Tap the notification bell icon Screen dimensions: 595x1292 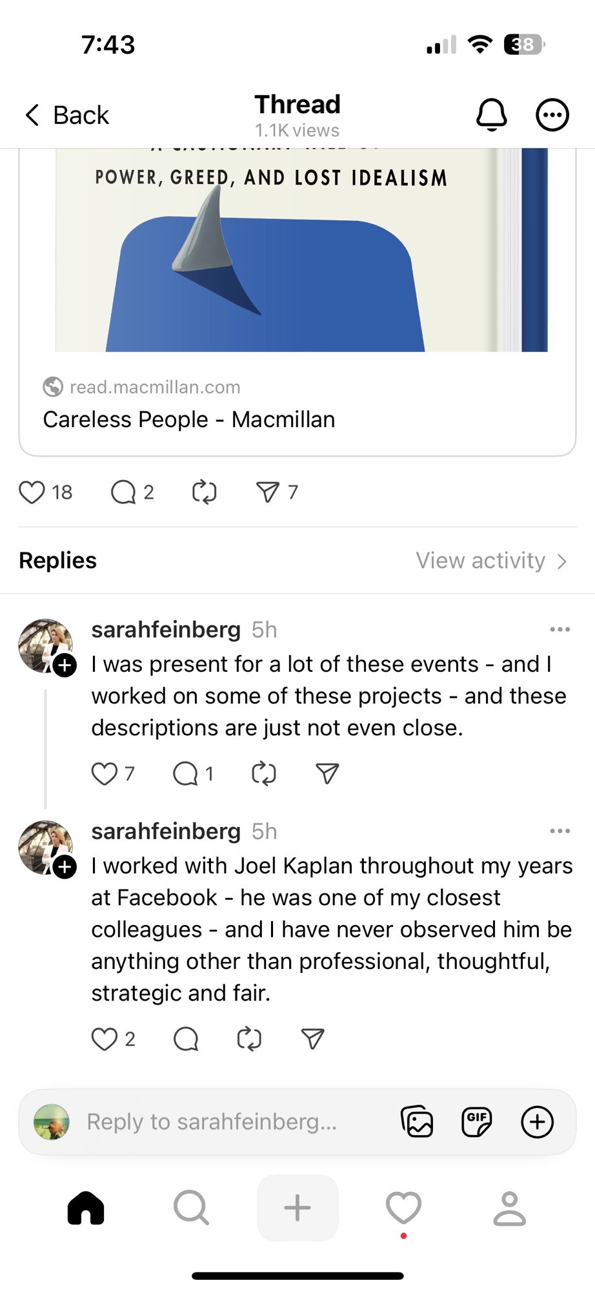[491, 115]
